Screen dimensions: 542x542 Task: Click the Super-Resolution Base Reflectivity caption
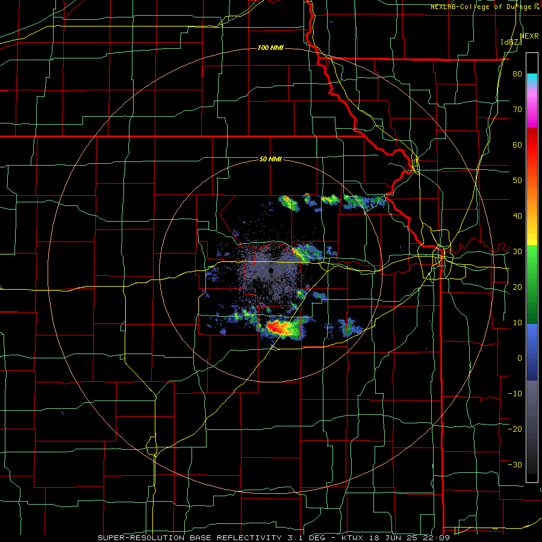click(190, 538)
